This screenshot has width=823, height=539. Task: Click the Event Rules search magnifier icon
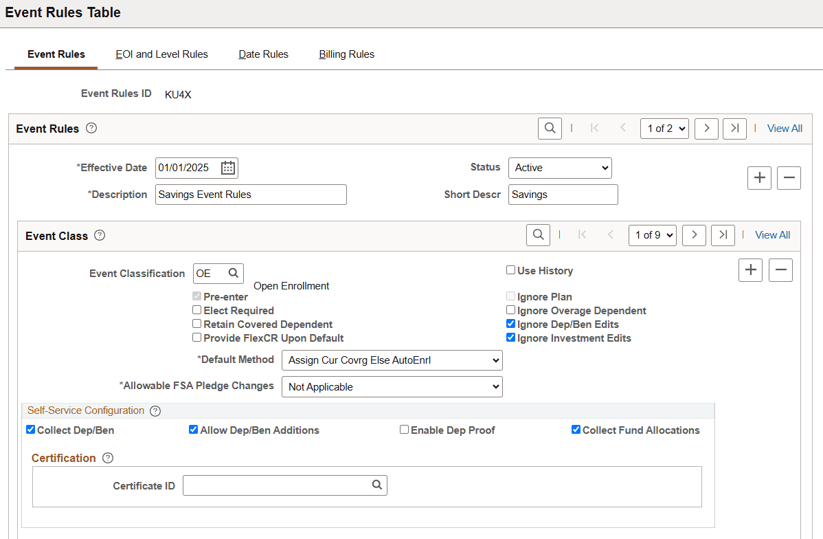pos(550,129)
